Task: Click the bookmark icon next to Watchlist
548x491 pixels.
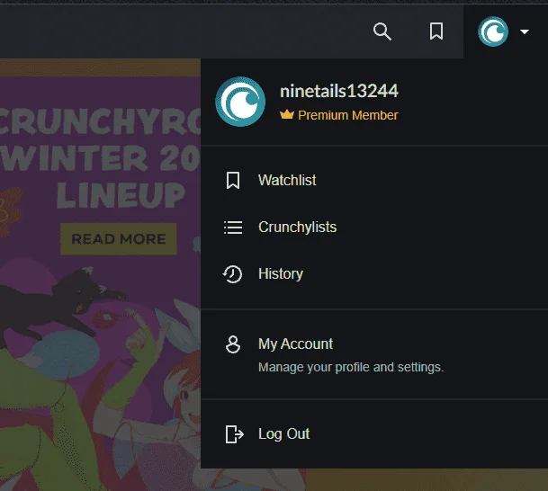Action: (x=233, y=180)
